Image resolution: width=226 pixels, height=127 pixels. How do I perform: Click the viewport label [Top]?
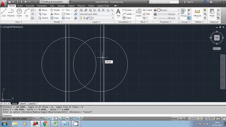pyautogui.click(x=6, y=27)
